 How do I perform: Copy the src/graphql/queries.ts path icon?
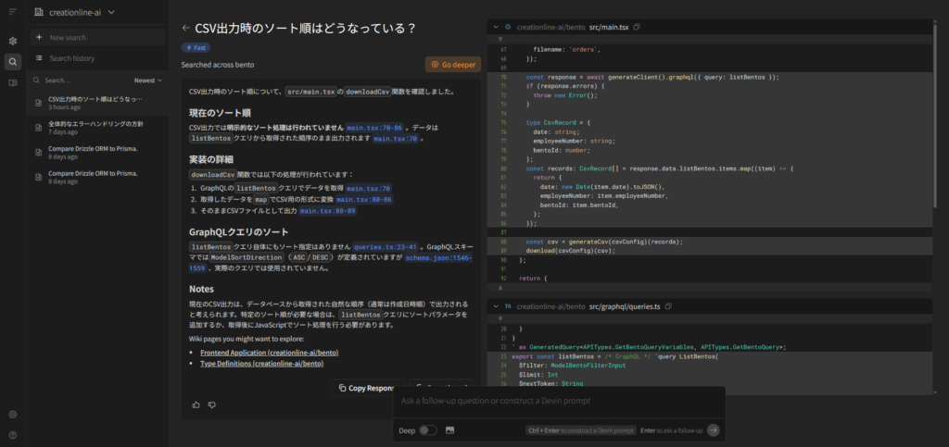[667, 306]
